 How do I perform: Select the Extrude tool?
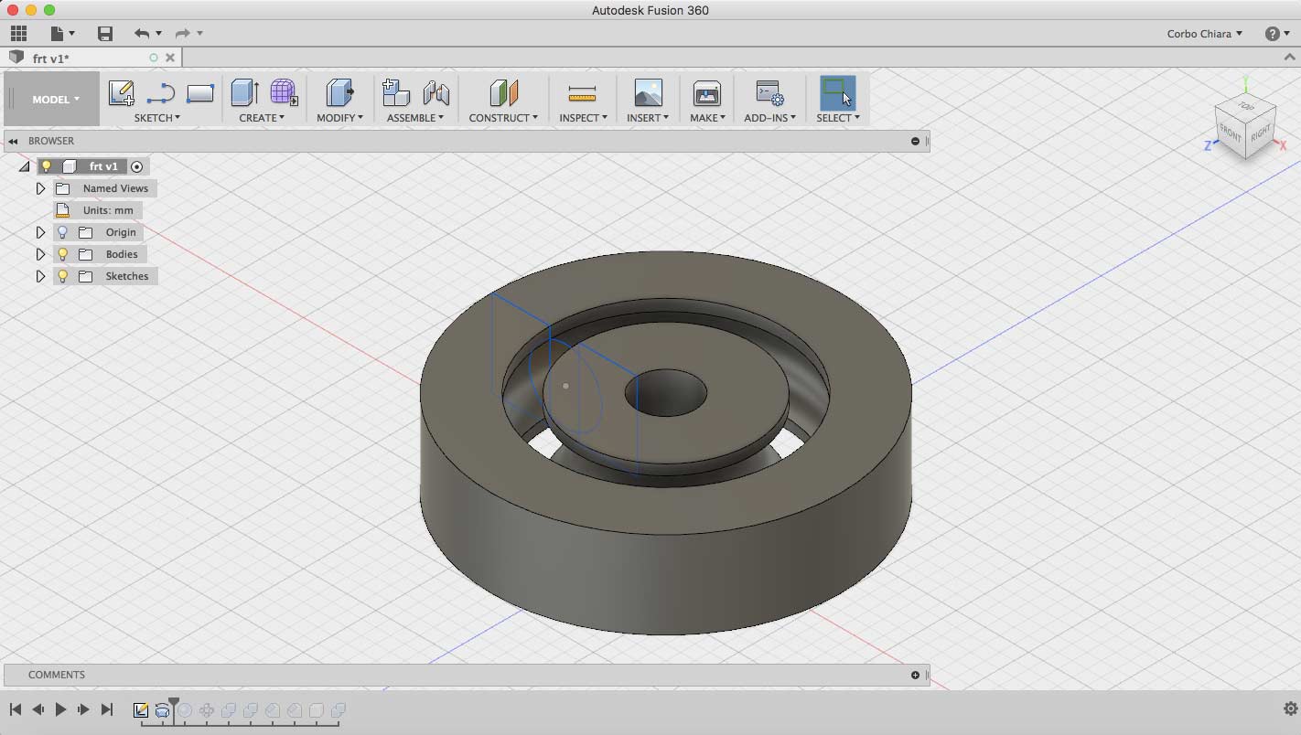244,92
